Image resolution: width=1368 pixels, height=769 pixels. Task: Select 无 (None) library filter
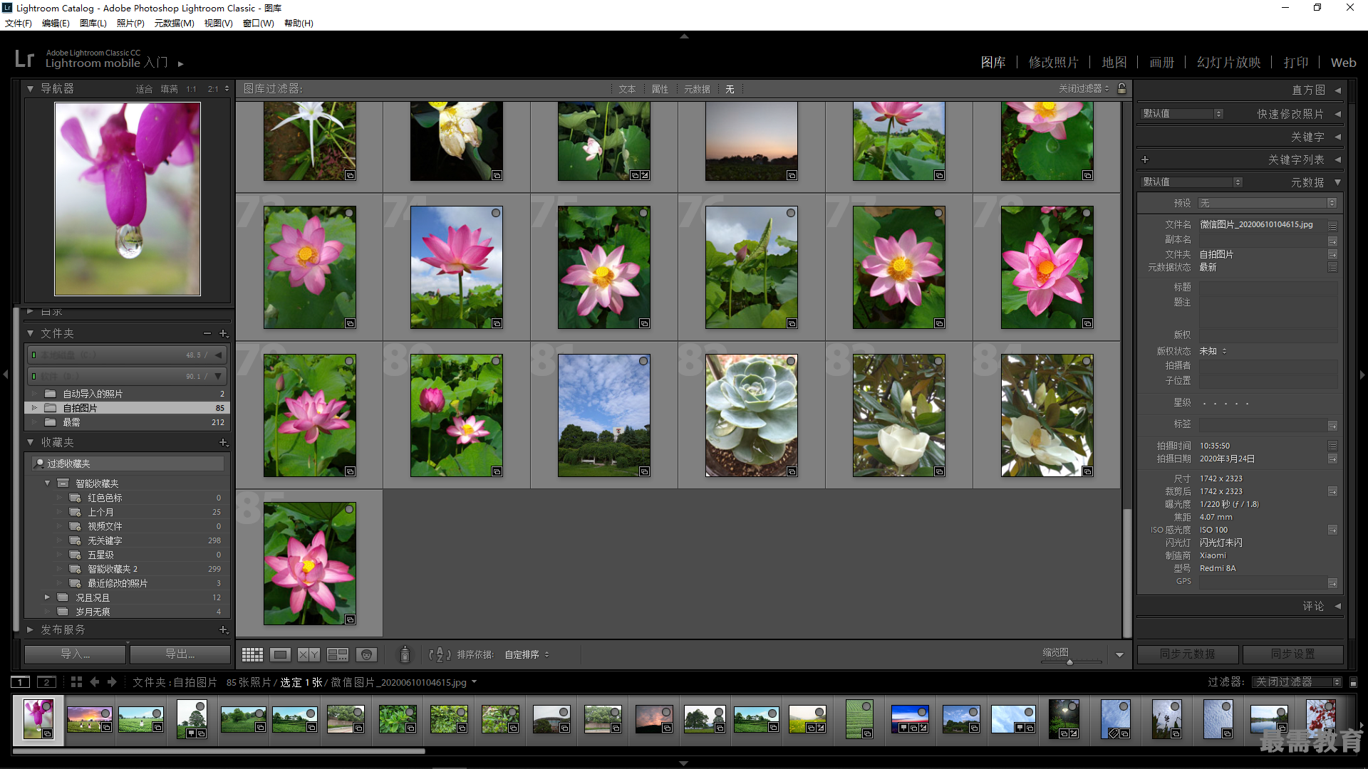tap(730, 89)
